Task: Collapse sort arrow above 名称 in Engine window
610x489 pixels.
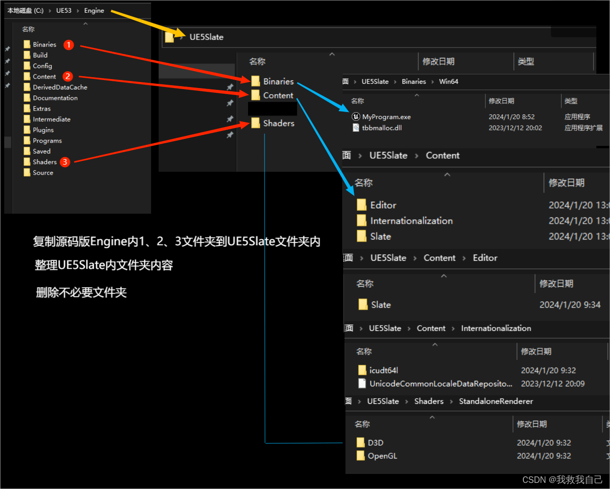Action: (x=86, y=24)
